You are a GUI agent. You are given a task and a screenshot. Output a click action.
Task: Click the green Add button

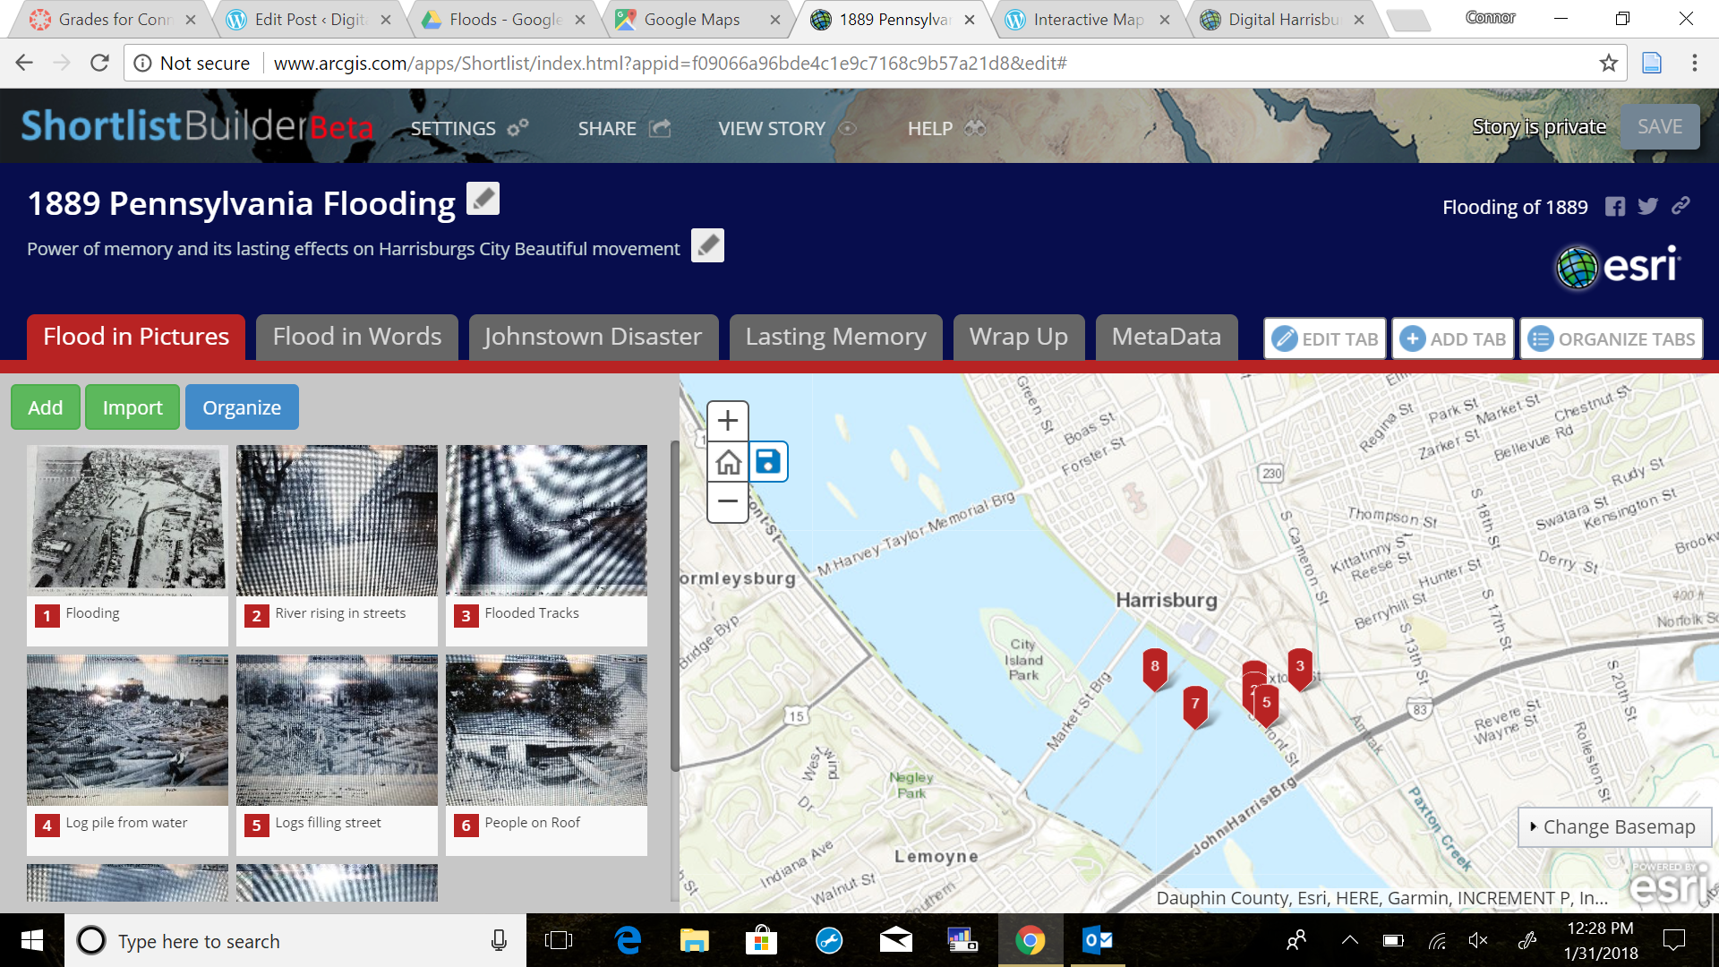[46, 407]
